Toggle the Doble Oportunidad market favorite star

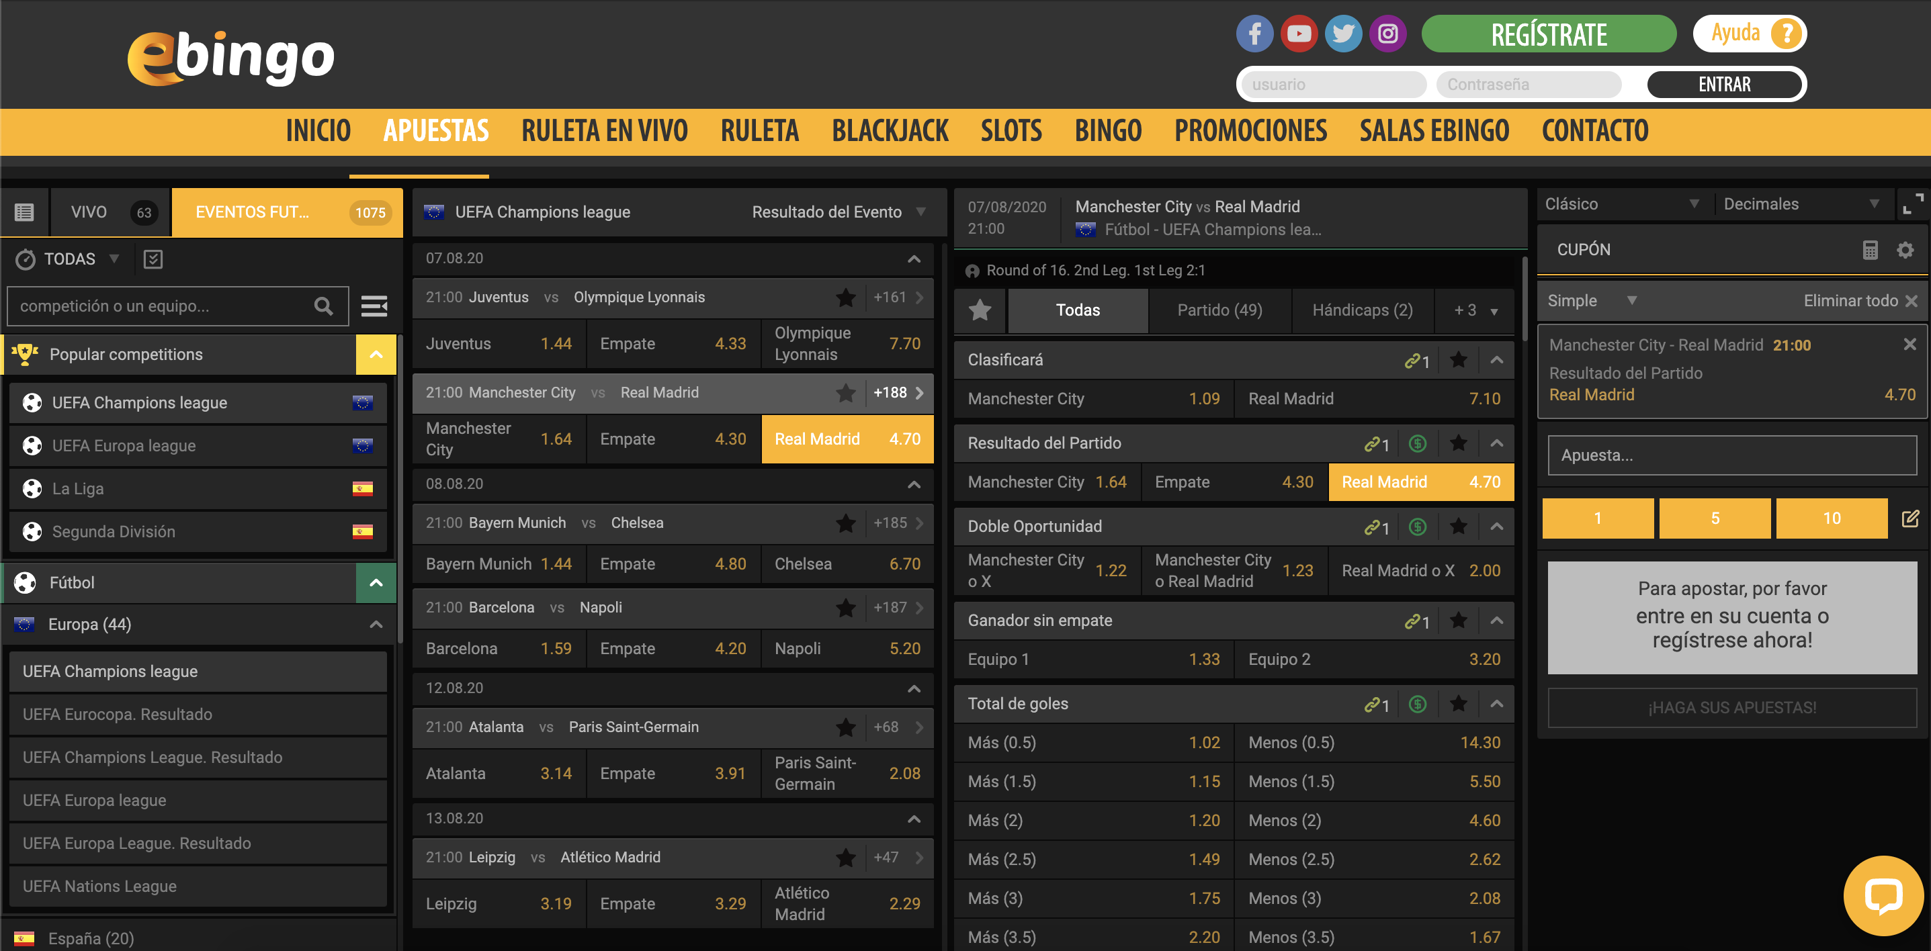pos(1458,526)
